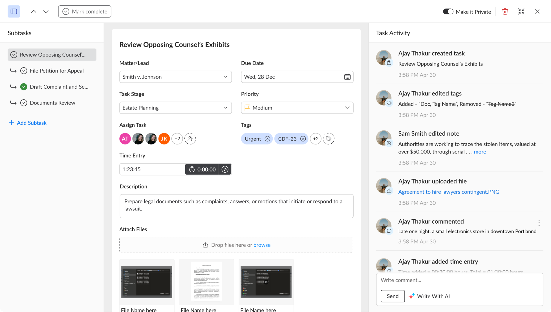Open the comment options three-dot menu
The height and width of the screenshot is (312, 551).
pyautogui.click(x=539, y=223)
